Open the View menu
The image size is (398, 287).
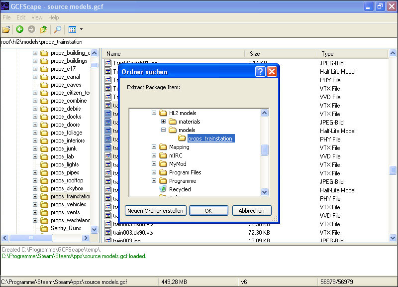coord(37,17)
